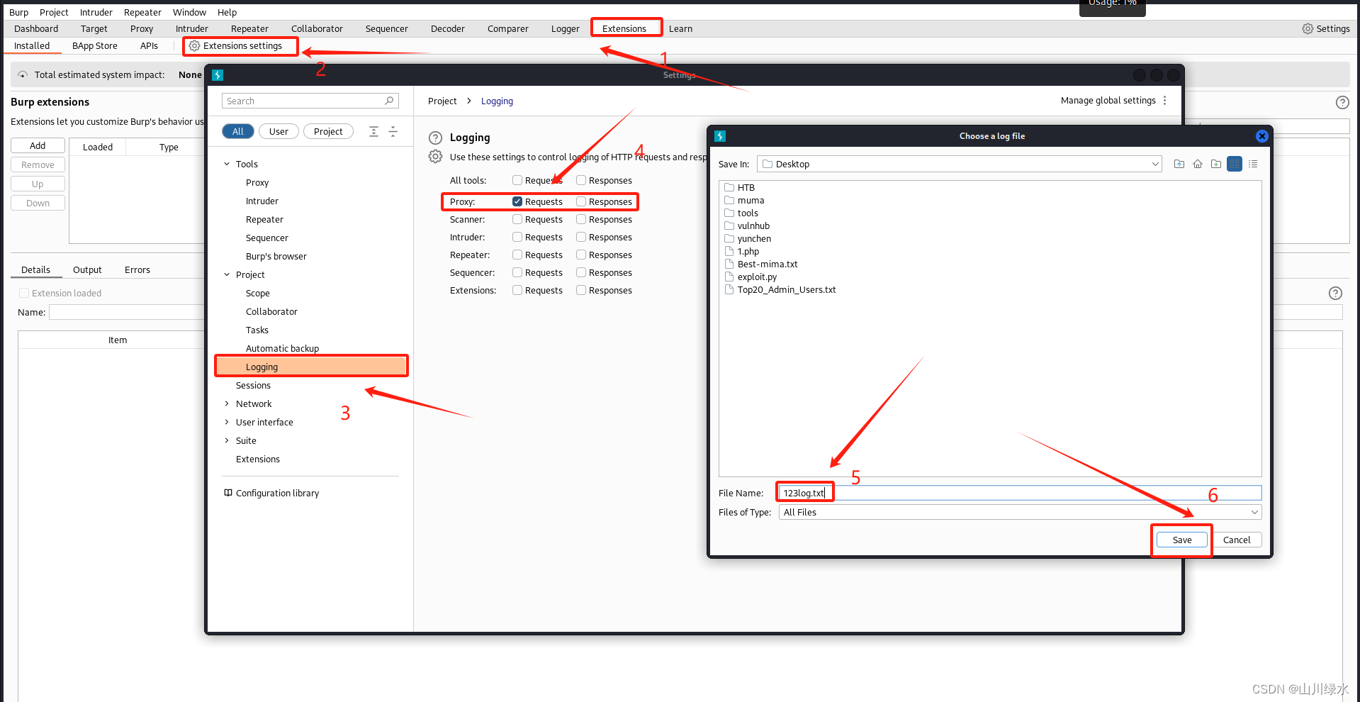
Task: Click the Add extension button
Action: 38,145
